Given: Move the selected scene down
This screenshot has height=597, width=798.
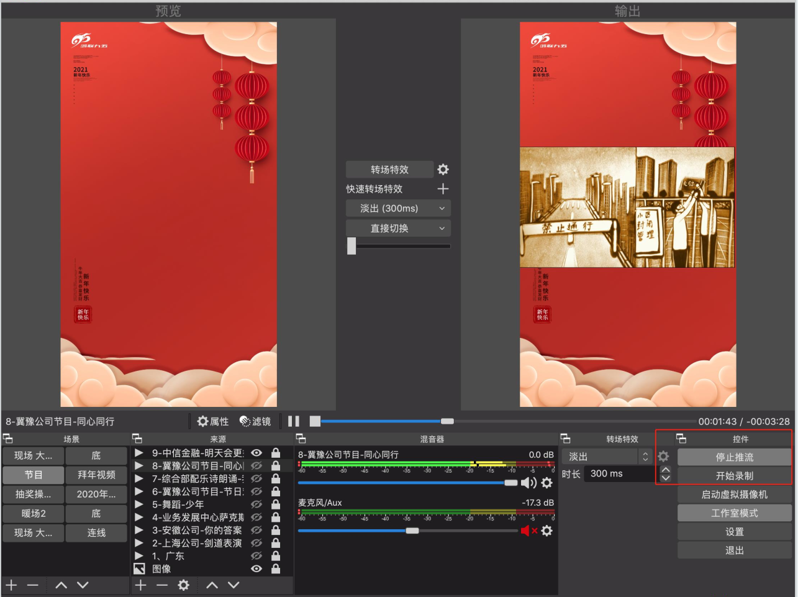Looking at the screenshot, I should coord(83,585).
